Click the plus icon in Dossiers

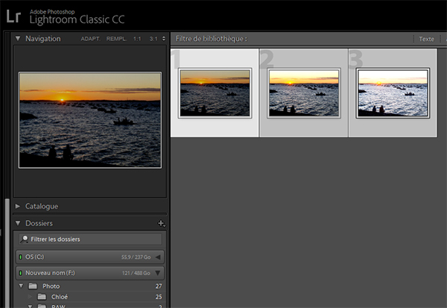tap(161, 223)
